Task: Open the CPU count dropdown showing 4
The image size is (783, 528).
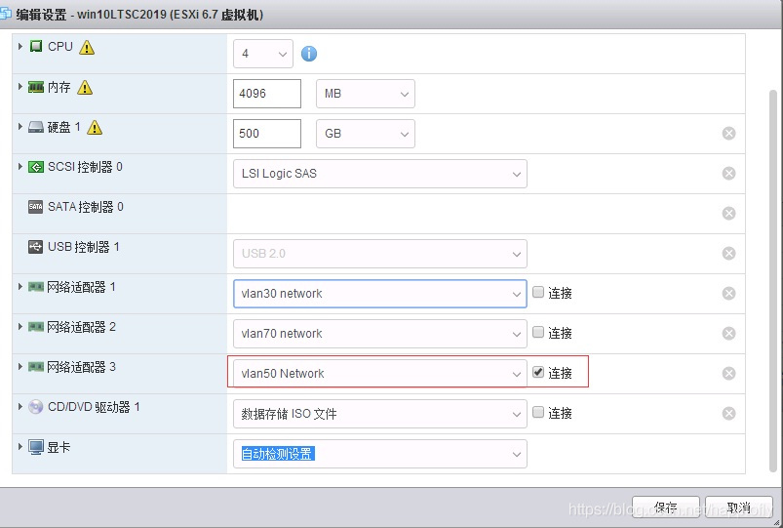Action: (x=263, y=54)
